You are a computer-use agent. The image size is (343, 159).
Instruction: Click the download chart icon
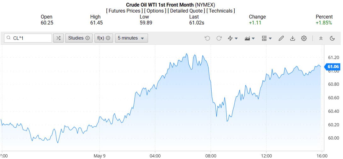point(293,38)
